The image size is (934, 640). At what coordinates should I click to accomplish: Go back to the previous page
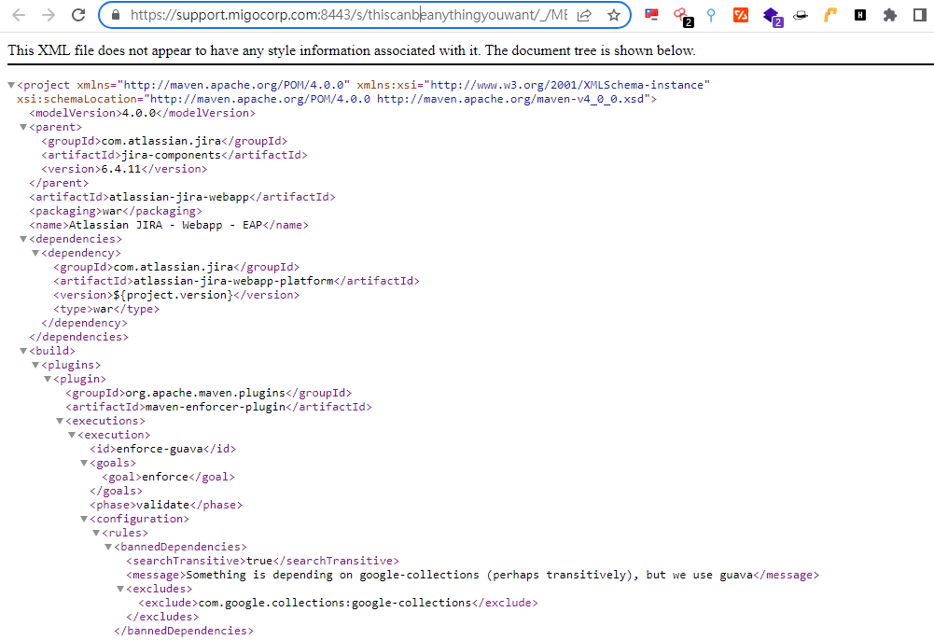tap(19, 15)
